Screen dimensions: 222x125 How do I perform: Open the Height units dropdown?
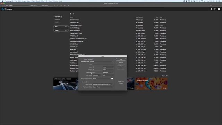coord(108,70)
